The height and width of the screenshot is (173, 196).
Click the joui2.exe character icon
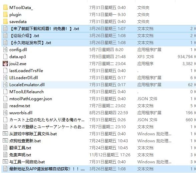pyautogui.click(x=5, y=64)
